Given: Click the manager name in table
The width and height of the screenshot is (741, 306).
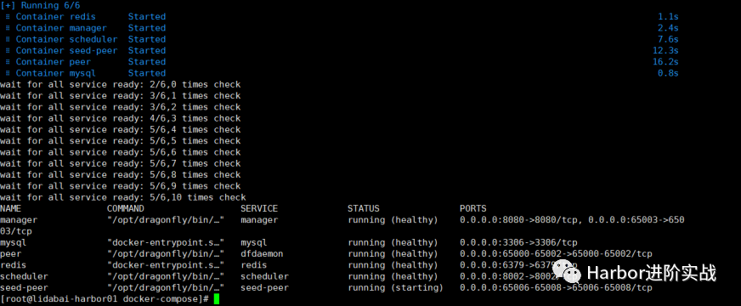Looking at the screenshot, I should coord(19,220).
